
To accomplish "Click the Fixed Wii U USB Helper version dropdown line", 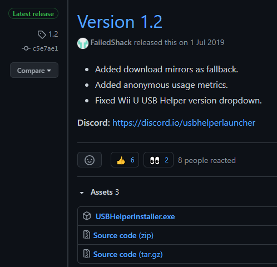I will pyautogui.click(x=179, y=101).
